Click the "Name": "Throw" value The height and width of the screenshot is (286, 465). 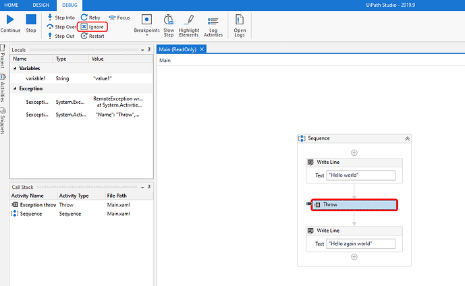click(117, 115)
